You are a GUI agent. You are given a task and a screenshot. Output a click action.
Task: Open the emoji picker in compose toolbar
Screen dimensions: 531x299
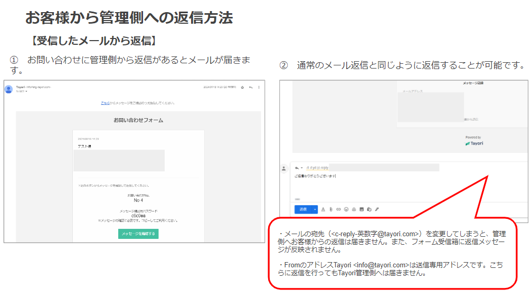[x=346, y=209]
